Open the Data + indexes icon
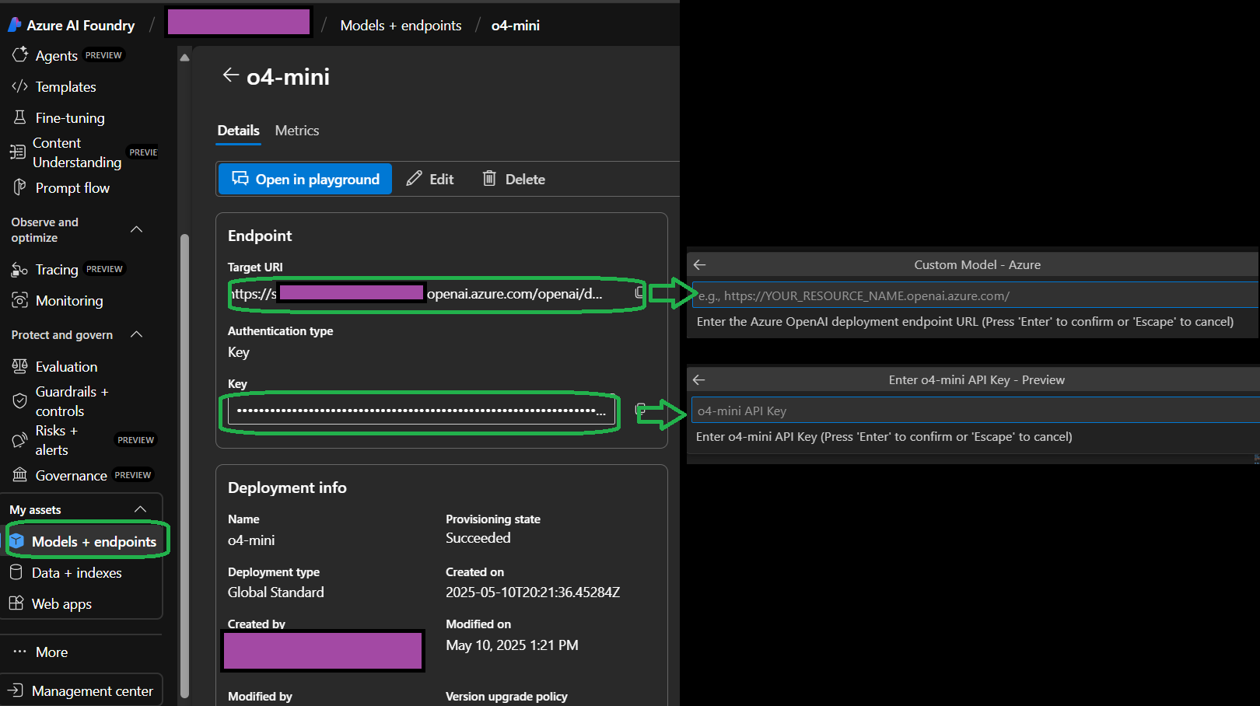This screenshot has width=1260, height=706. [x=16, y=572]
